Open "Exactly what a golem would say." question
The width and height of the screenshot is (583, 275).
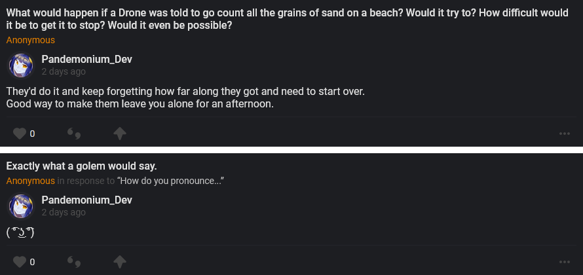tap(82, 166)
